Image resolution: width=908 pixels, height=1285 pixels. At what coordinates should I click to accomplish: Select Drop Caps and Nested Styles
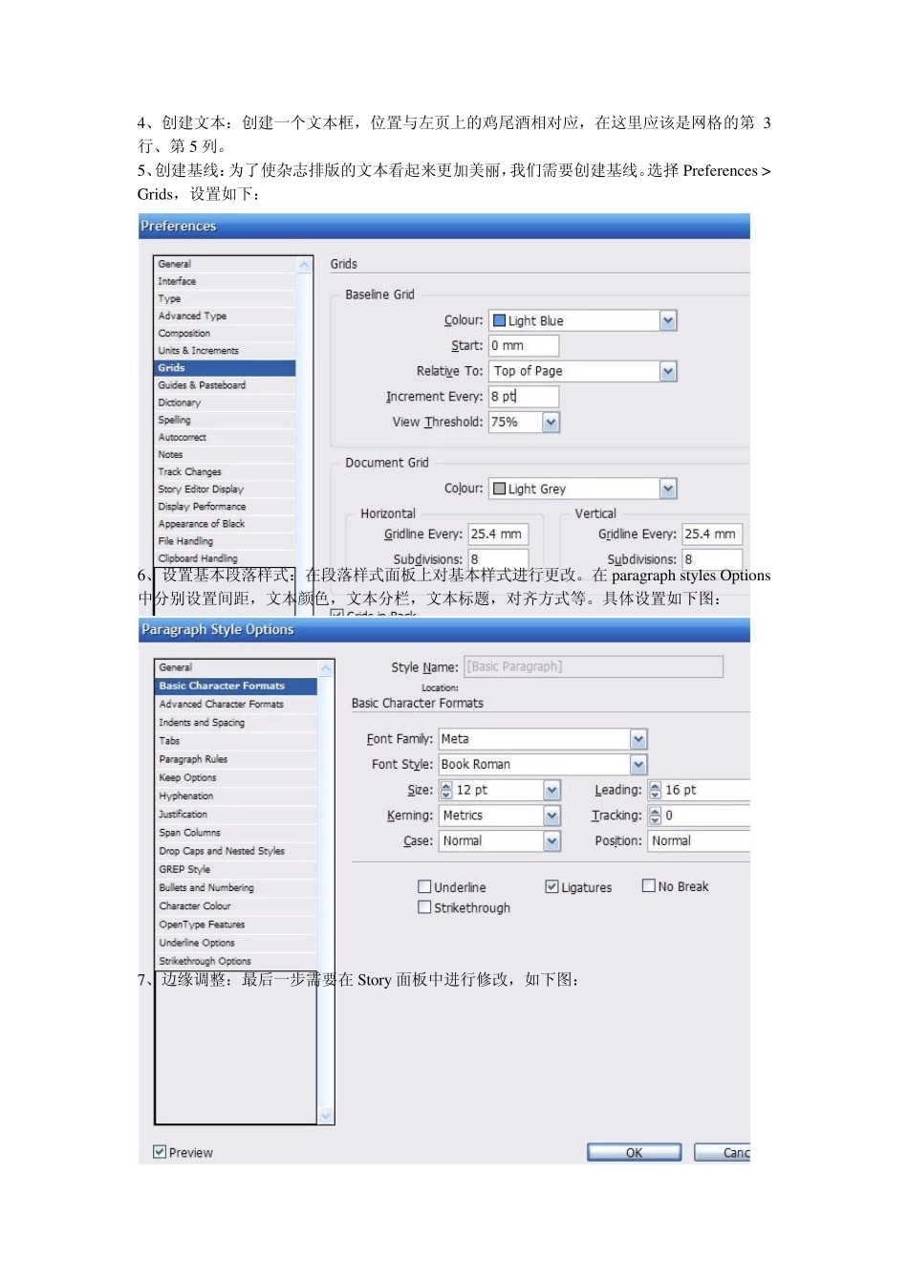(x=235, y=851)
